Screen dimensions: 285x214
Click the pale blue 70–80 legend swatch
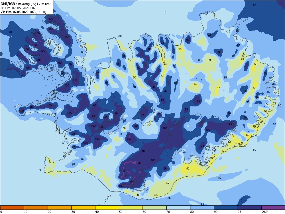[178, 208]
